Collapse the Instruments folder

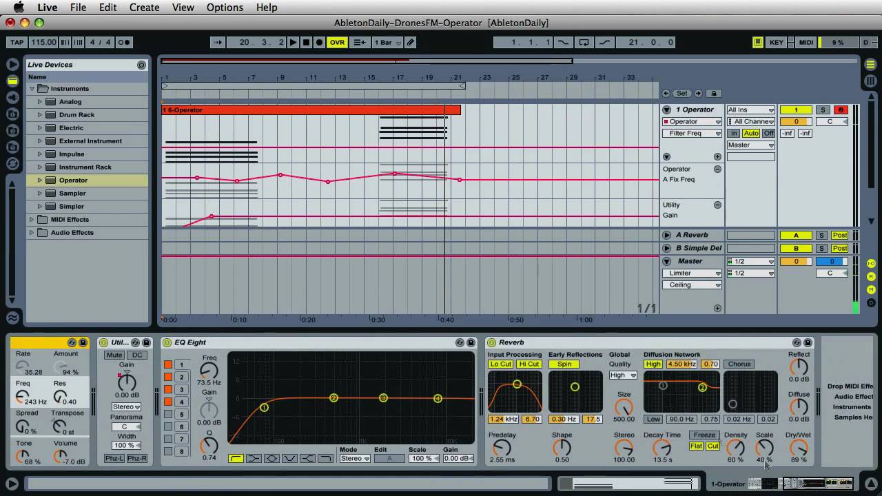click(32, 89)
